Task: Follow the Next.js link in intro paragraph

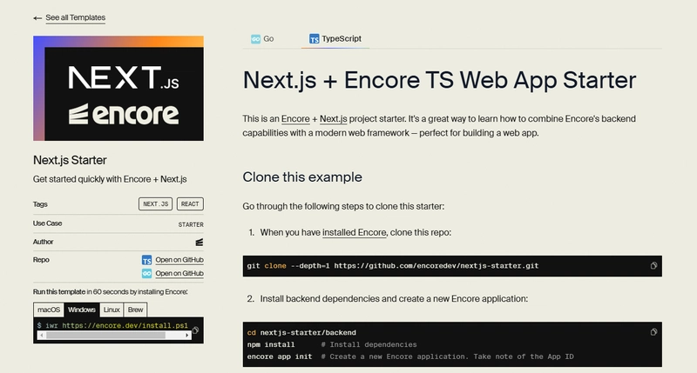Action: coord(334,119)
